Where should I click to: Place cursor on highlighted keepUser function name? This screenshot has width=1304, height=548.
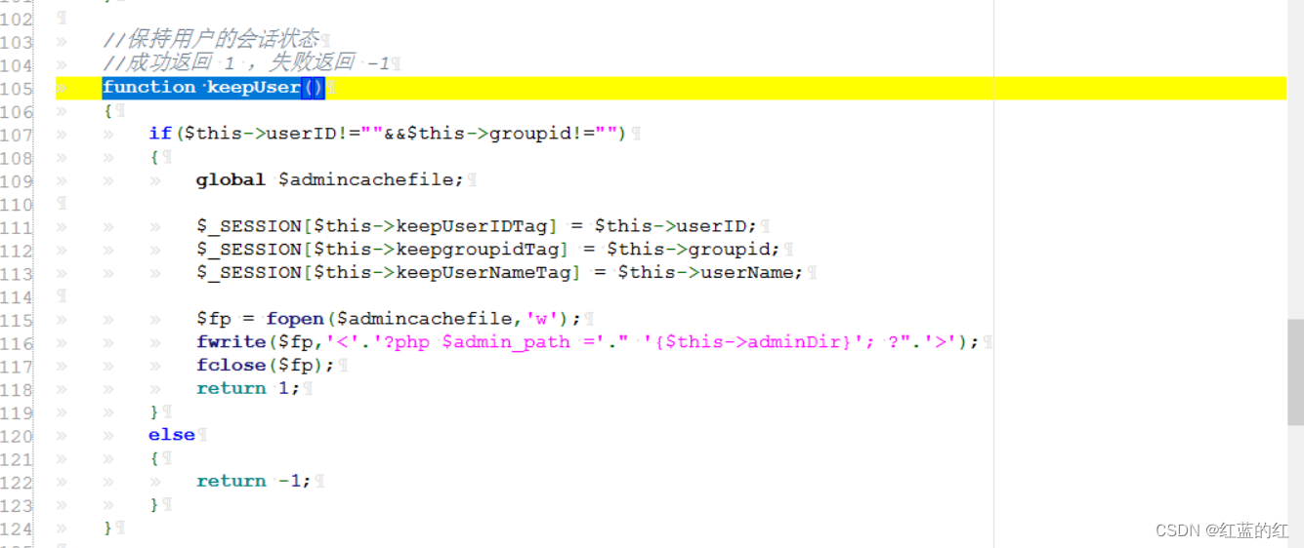254,88
